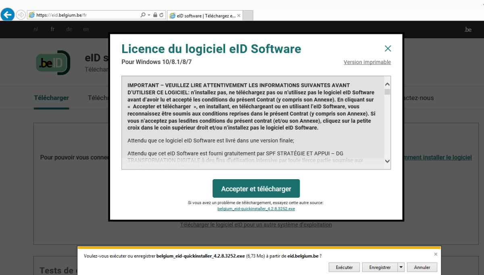Click the Internet Explorer icon in address bar
Viewport: 484px width, 275px height.
point(31,15)
